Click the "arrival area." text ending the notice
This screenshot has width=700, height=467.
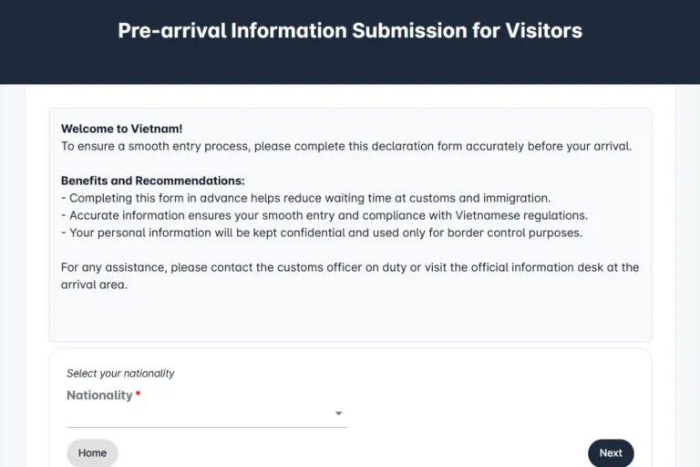(x=94, y=285)
